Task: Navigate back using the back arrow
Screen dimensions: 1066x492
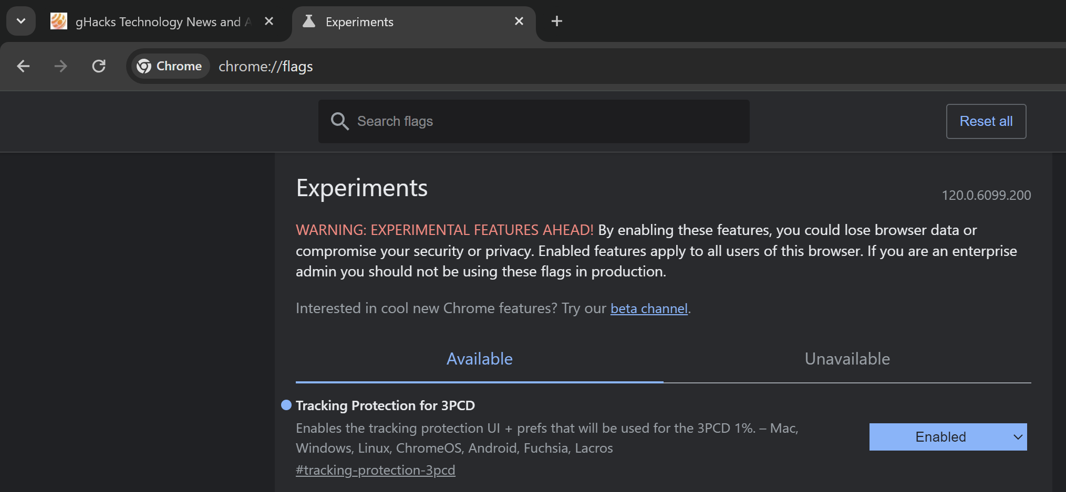Action: pyautogui.click(x=23, y=66)
